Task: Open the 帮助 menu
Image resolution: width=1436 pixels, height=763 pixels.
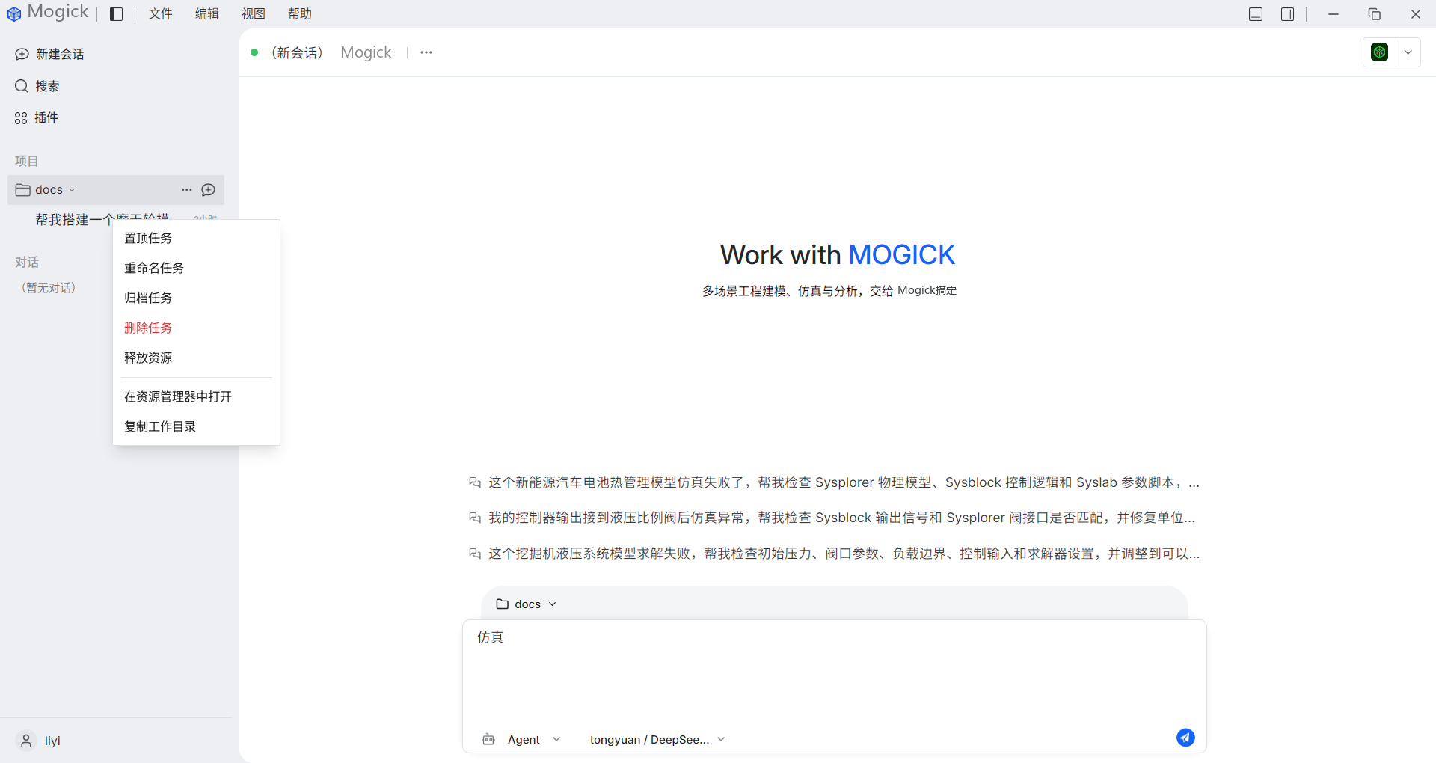Action: pyautogui.click(x=300, y=14)
